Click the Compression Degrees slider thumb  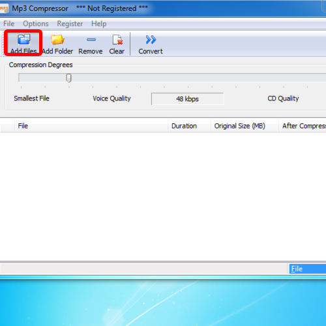[x=68, y=78]
